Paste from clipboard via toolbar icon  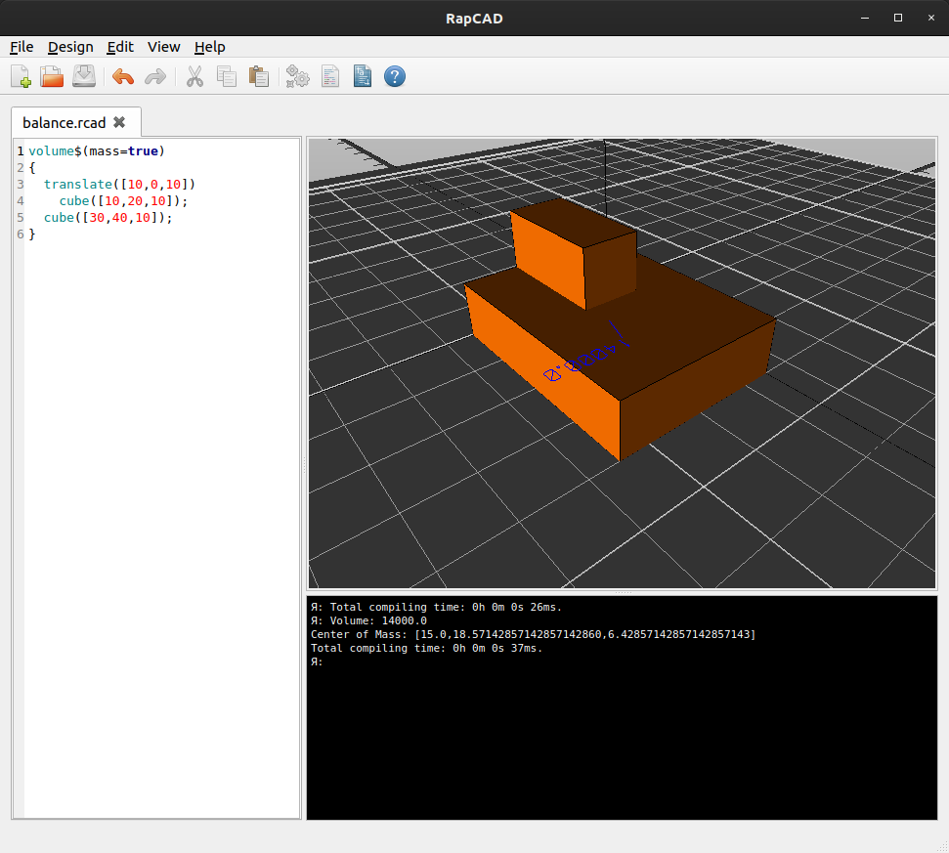tap(258, 76)
